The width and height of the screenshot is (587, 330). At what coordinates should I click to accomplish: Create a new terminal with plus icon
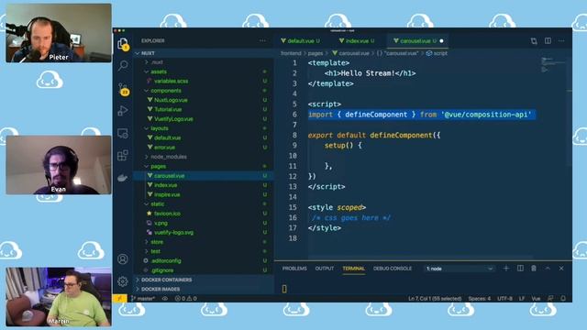[x=506, y=269]
